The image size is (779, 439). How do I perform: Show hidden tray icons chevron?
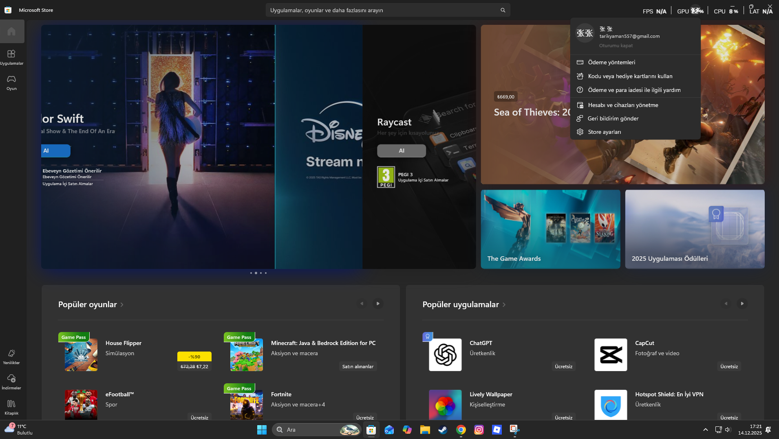point(705,430)
